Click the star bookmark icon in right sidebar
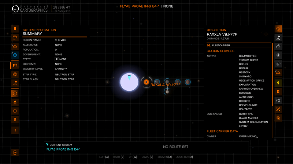This screenshot has height=164, width=293. point(278,92)
